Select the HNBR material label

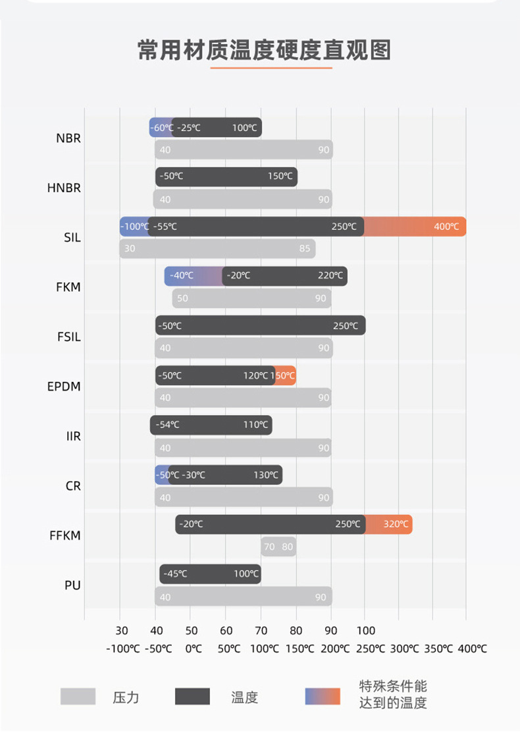(x=64, y=188)
